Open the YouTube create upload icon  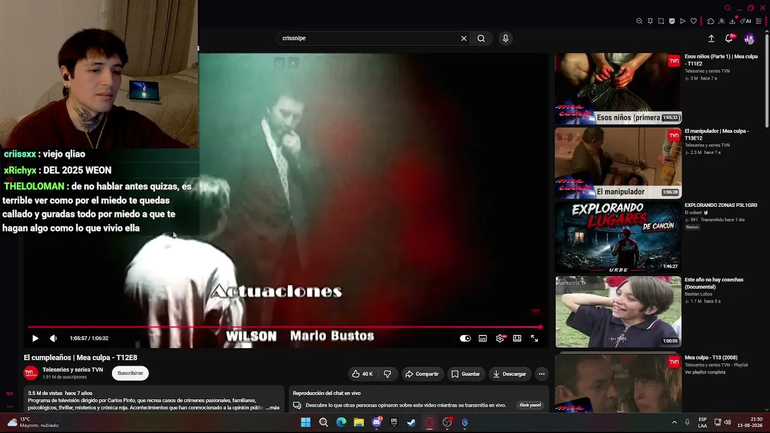(711, 38)
